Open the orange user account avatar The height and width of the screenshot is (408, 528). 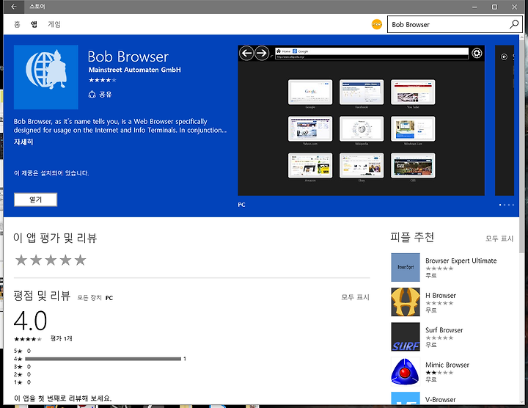tap(377, 24)
